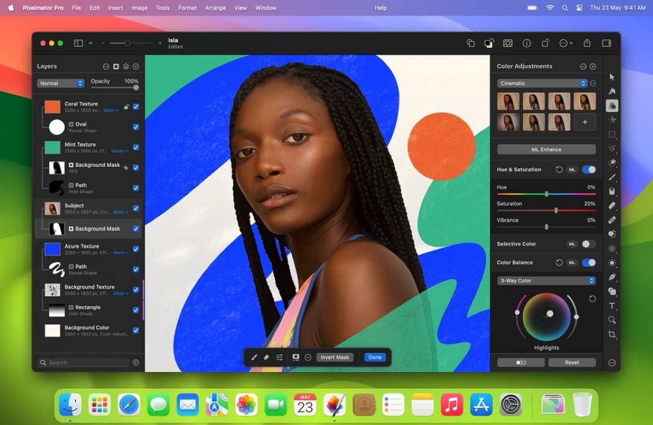Select the Arrange tool

pos(611,77)
